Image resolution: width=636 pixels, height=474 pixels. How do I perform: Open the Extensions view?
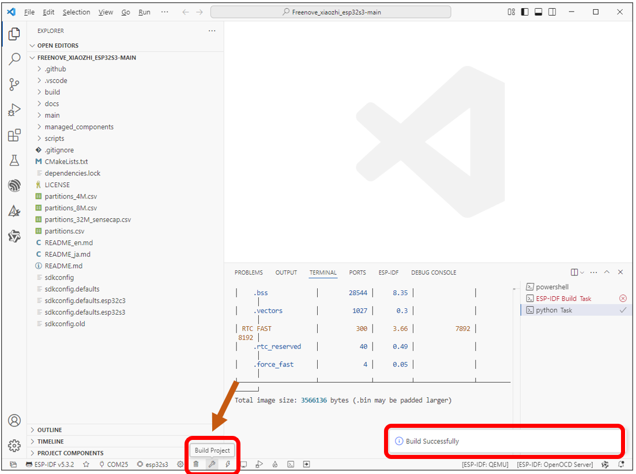tap(14, 135)
